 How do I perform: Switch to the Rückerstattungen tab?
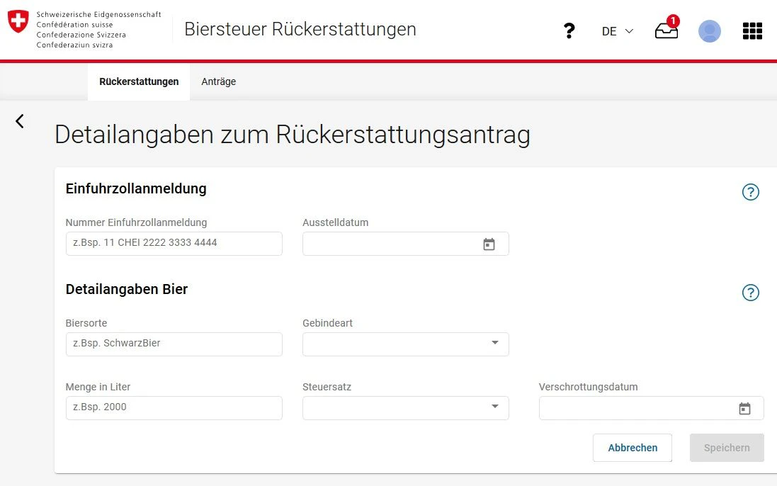tap(139, 81)
